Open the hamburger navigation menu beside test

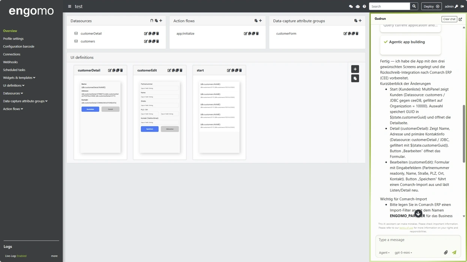click(x=69, y=6)
